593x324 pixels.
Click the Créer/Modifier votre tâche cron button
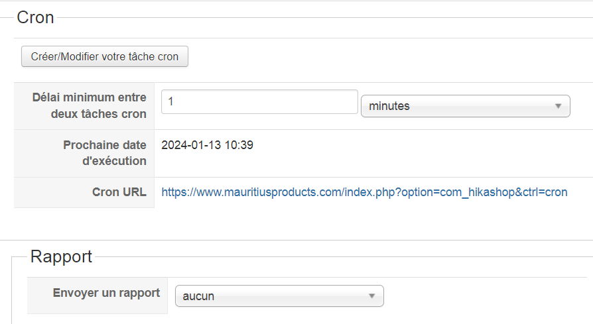pos(105,56)
